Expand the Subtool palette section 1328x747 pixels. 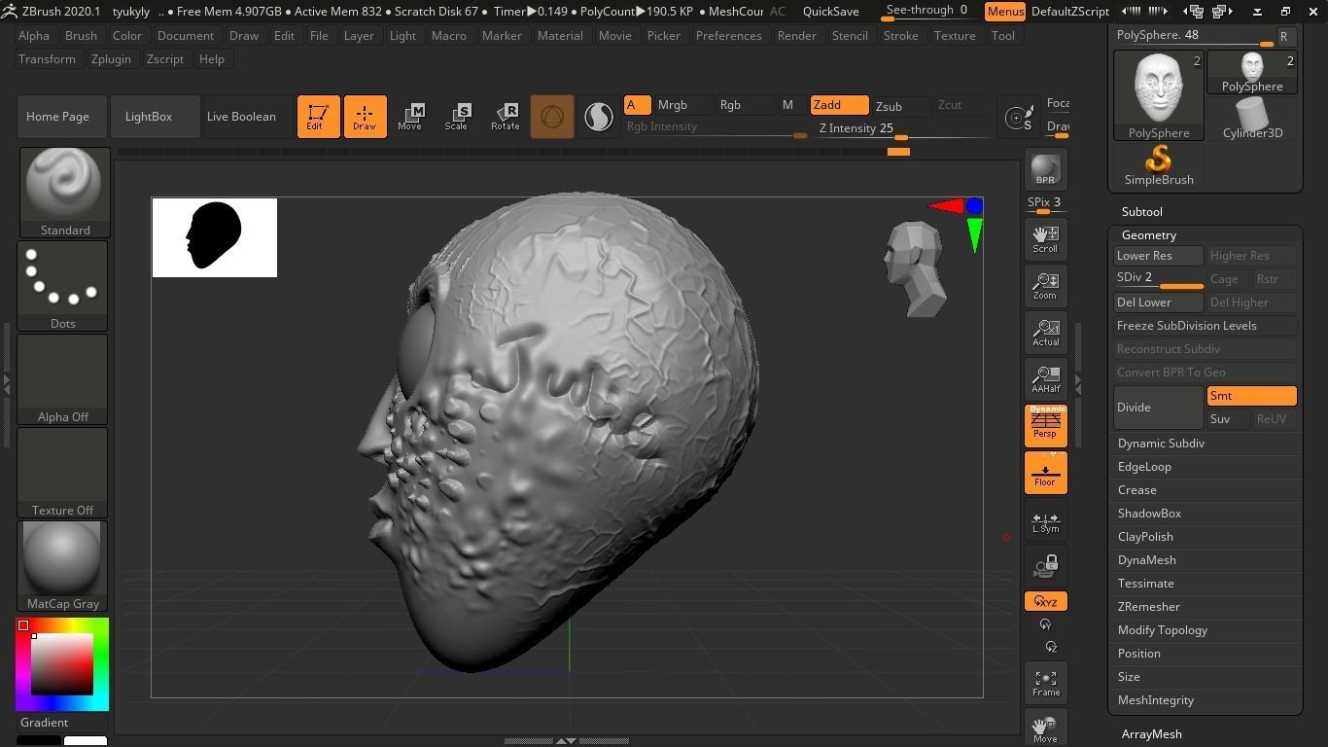tap(1141, 211)
